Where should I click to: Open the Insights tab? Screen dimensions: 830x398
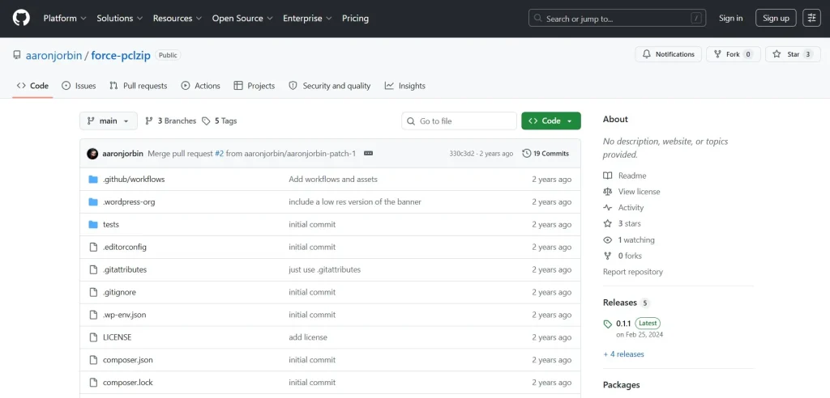pos(405,86)
